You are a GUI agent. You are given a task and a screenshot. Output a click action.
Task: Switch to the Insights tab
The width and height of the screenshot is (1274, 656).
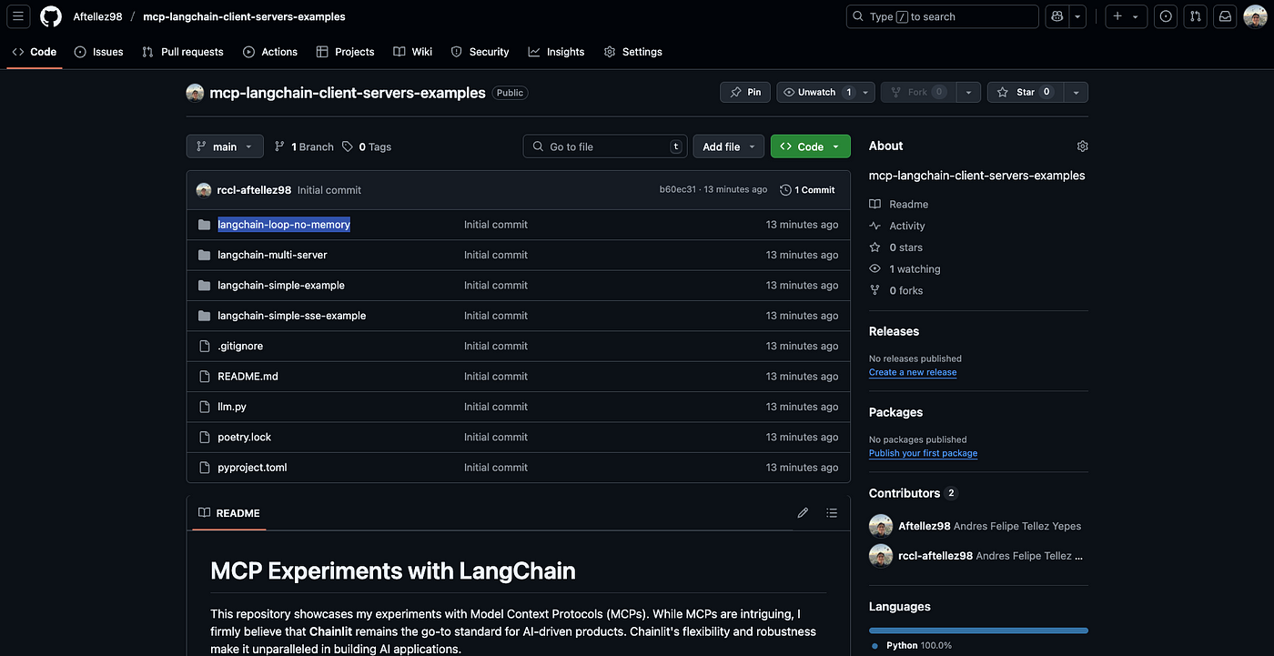tap(556, 52)
